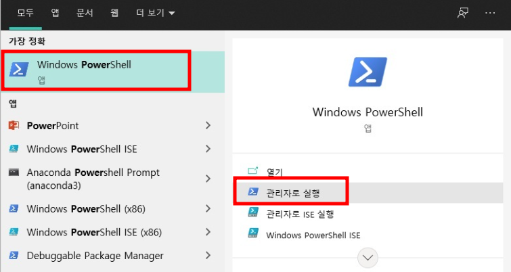Viewport: 511px width, 272px height.
Task: Expand Anaconda Powershell Prompt chevron
Action: pos(208,179)
